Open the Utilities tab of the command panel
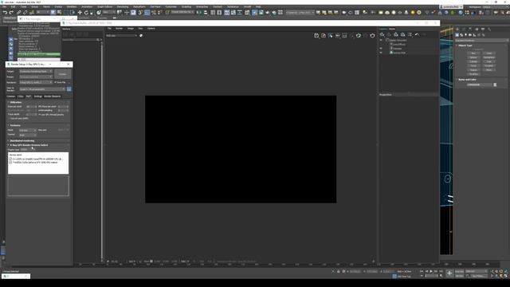 click(489, 29)
